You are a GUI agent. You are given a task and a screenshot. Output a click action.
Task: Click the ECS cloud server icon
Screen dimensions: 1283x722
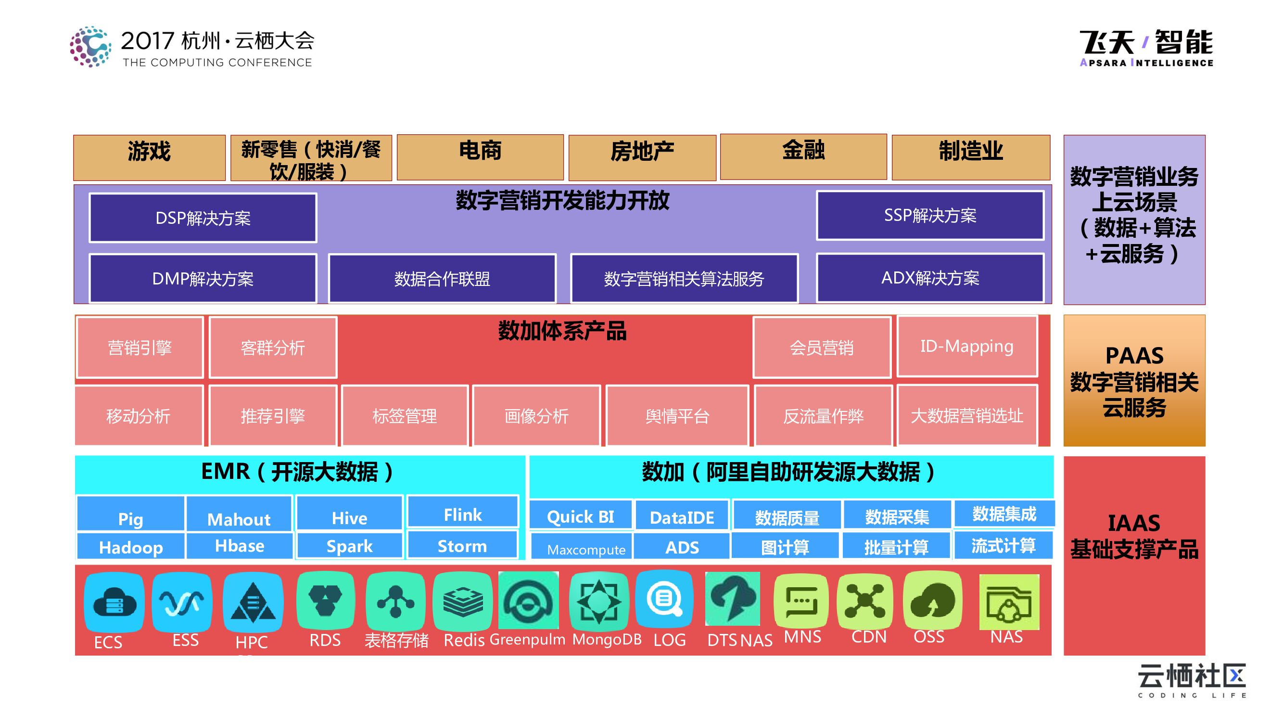pyautogui.click(x=114, y=603)
